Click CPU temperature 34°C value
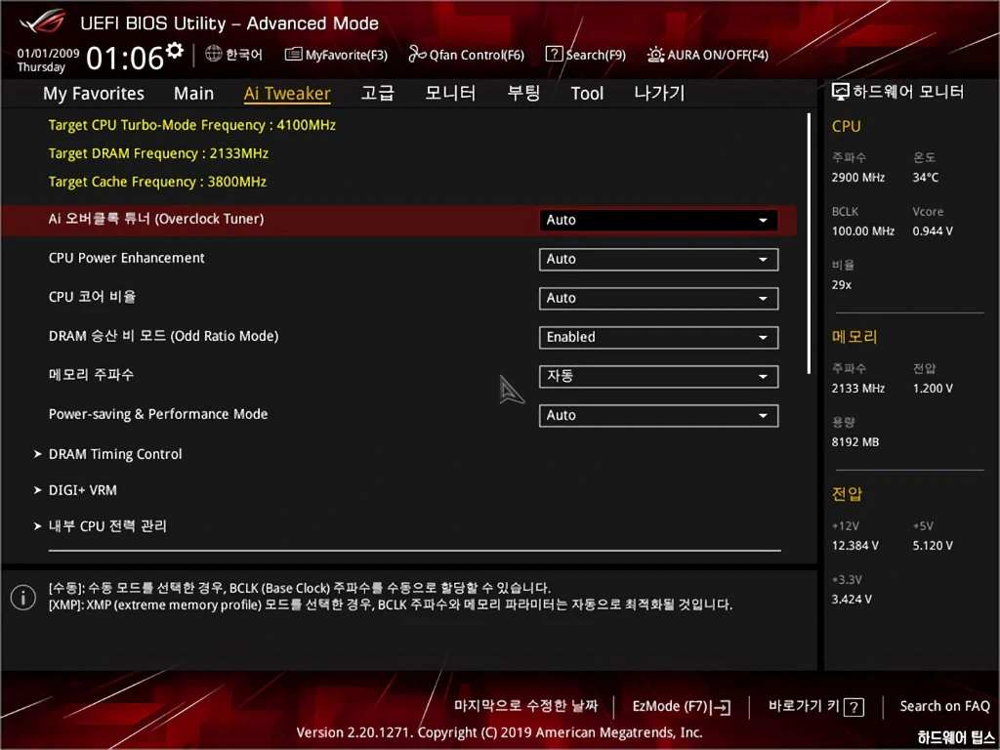Viewport: 1000px width, 750px height. (926, 178)
